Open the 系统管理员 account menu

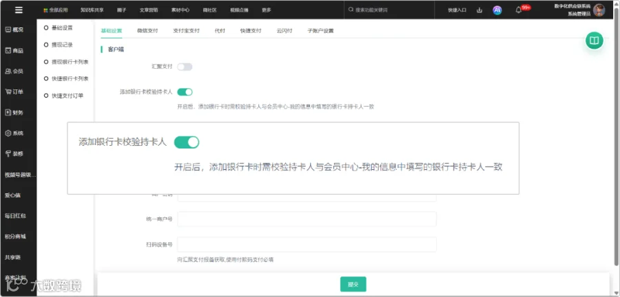click(x=579, y=14)
